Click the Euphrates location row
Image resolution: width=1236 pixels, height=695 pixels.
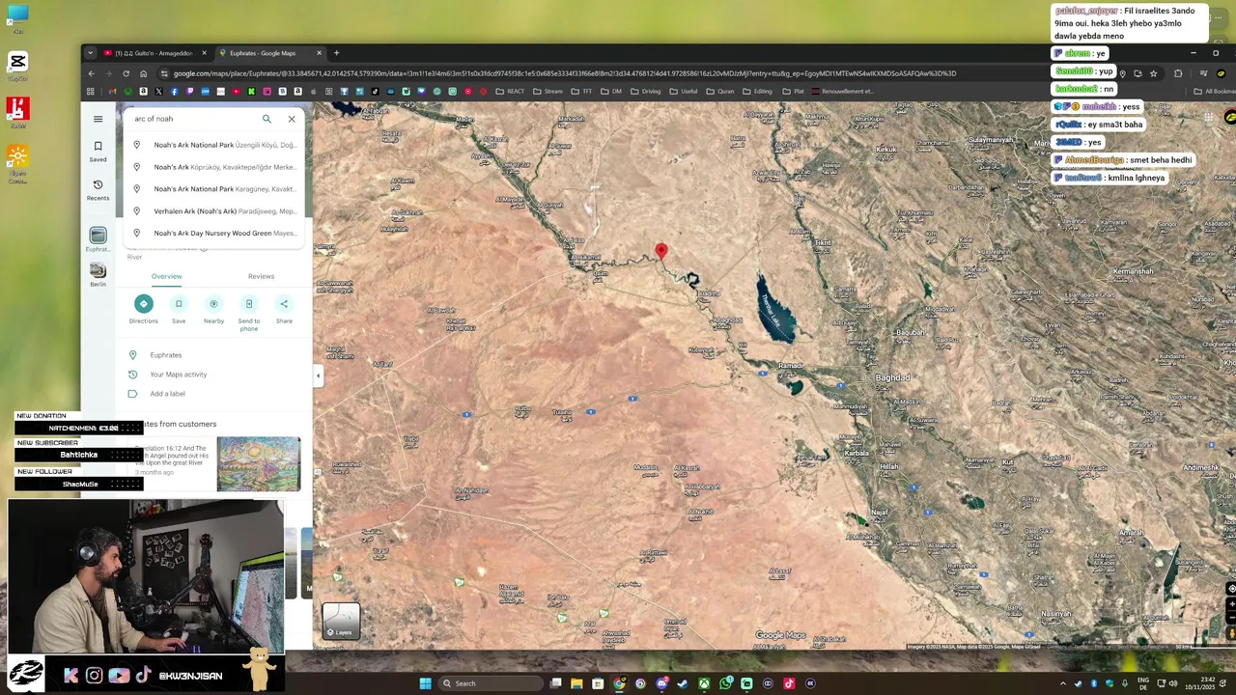(x=214, y=355)
